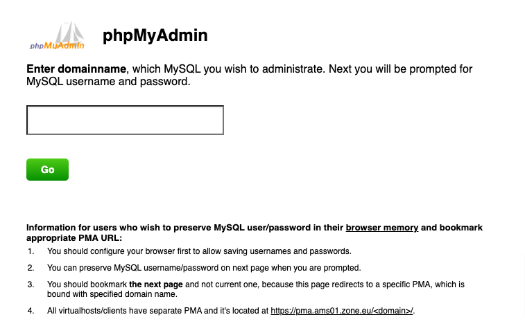Image resolution: width=525 pixels, height=335 pixels.
Task: Click the phpMyAdmin page heading
Action: pyautogui.click(x=155, y=36)
